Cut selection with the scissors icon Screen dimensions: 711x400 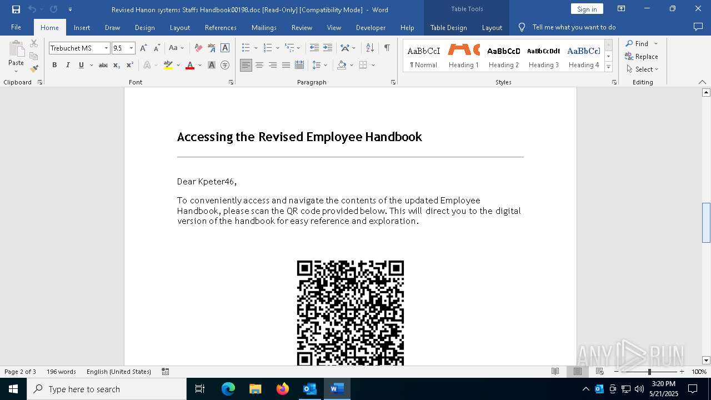pyautogui.click(x=34, y=43)
